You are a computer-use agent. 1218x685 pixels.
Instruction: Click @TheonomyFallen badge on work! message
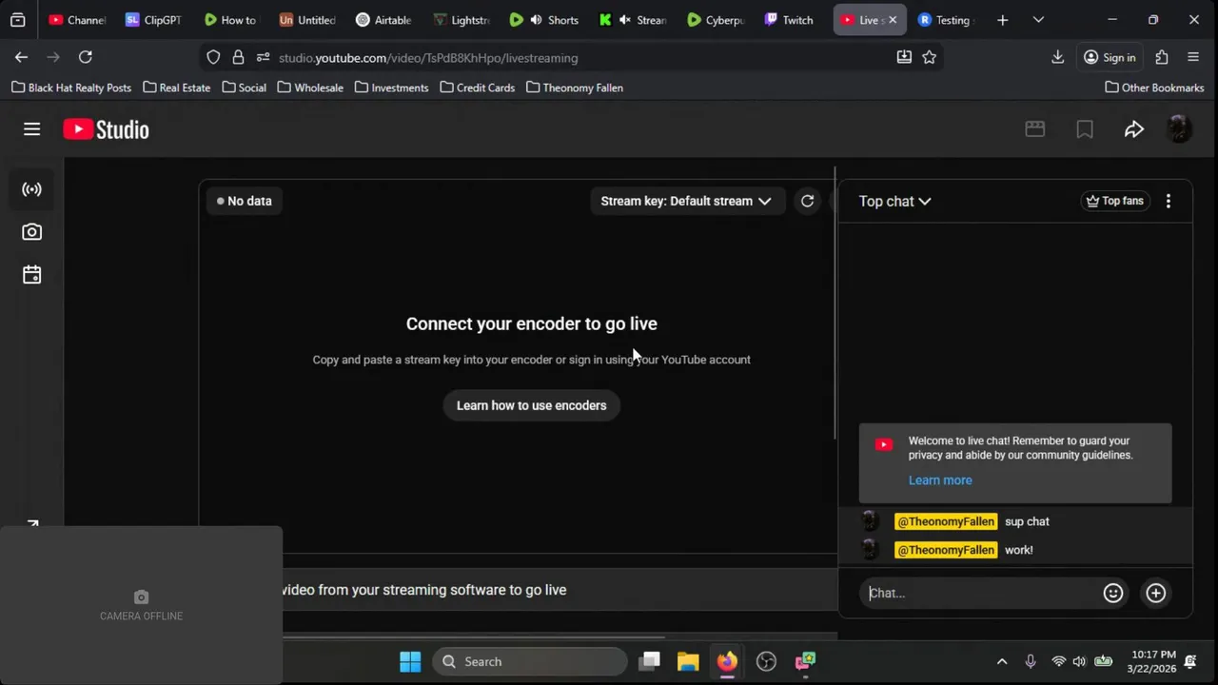point(945,550)
